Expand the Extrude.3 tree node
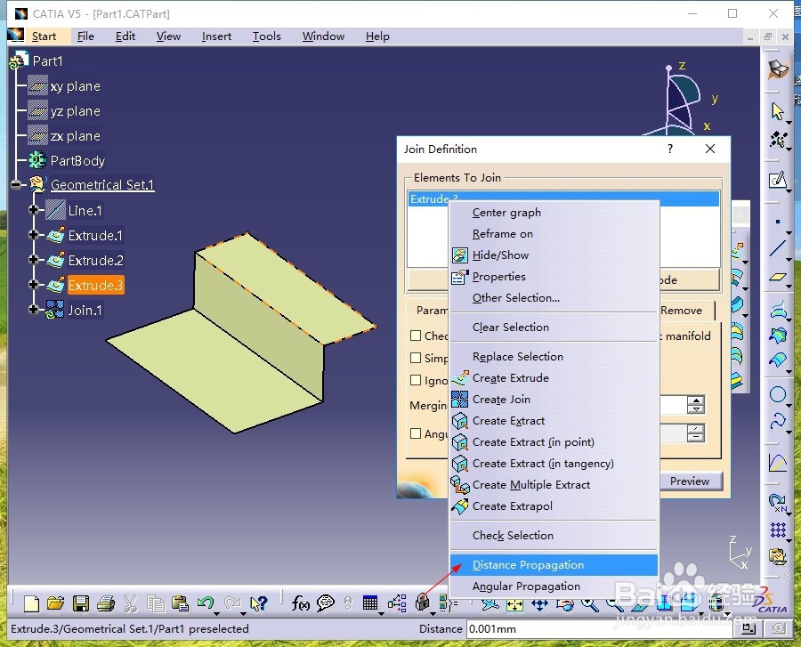 pos(34,285)
